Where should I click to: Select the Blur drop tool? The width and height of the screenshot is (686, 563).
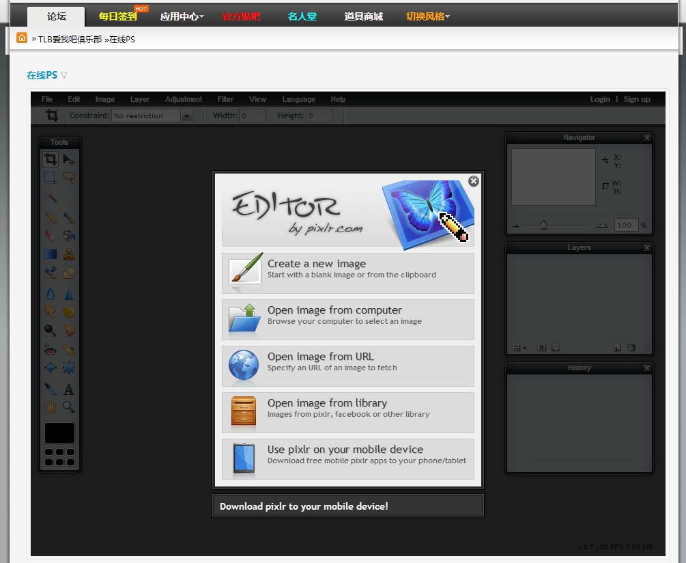tap(51, 294)
